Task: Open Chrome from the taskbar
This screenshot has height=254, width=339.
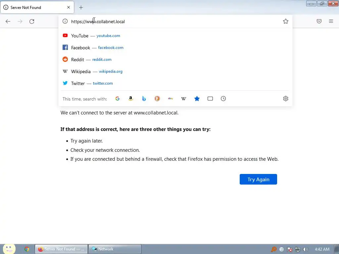Action: 27,249
